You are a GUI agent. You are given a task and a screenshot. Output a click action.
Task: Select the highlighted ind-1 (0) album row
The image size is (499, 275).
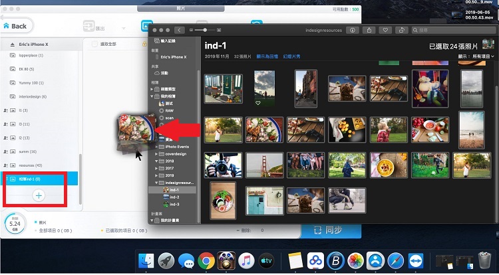39,179
